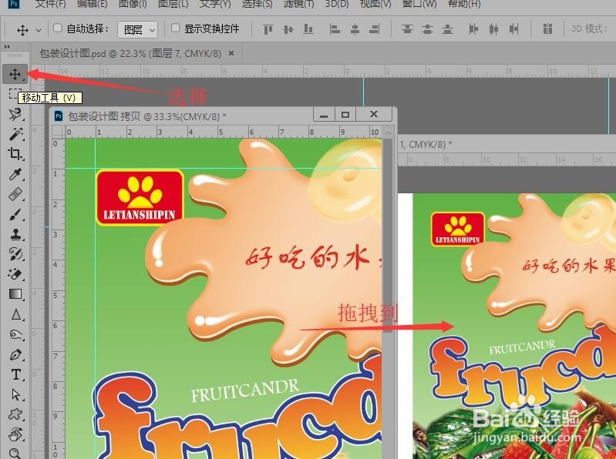
Task: Click the vertical scrollbar of 拷贝 window
Action: click(x=388, y=236)
